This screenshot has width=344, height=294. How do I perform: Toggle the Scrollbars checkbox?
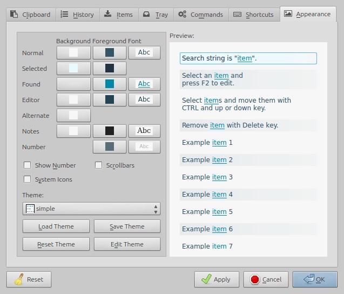tap(99, 165)
